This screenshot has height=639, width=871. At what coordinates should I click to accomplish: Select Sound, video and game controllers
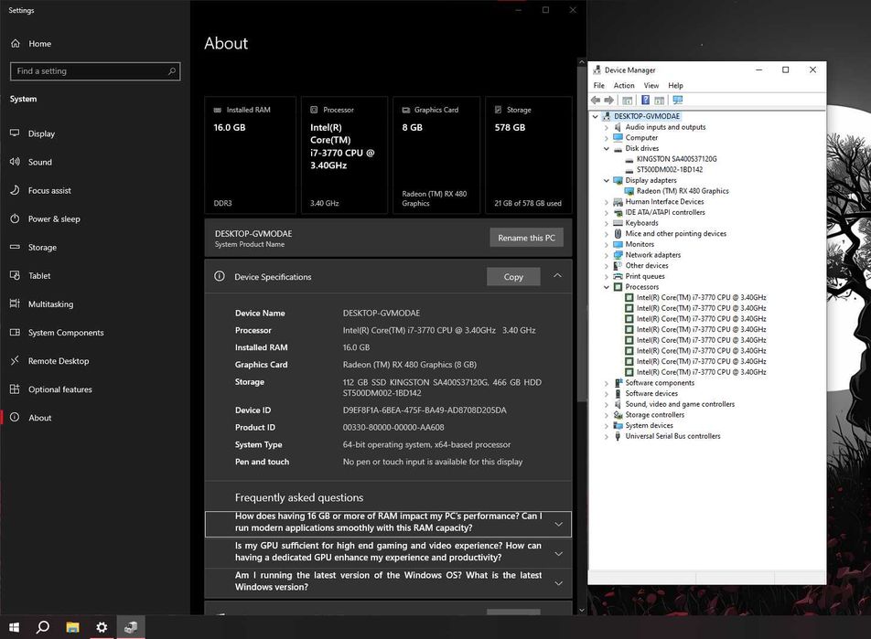point(680,404)
